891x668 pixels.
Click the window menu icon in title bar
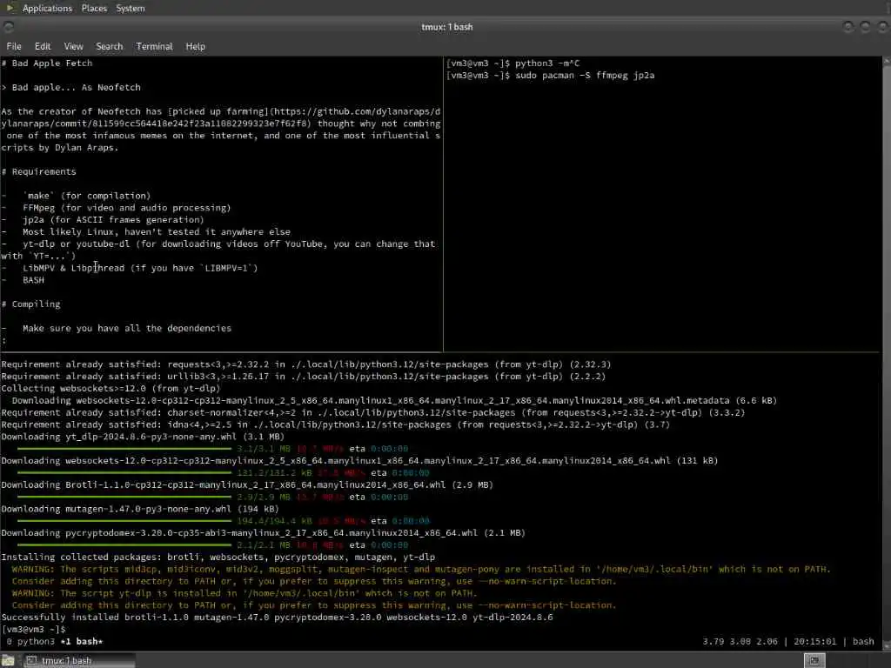8,27
